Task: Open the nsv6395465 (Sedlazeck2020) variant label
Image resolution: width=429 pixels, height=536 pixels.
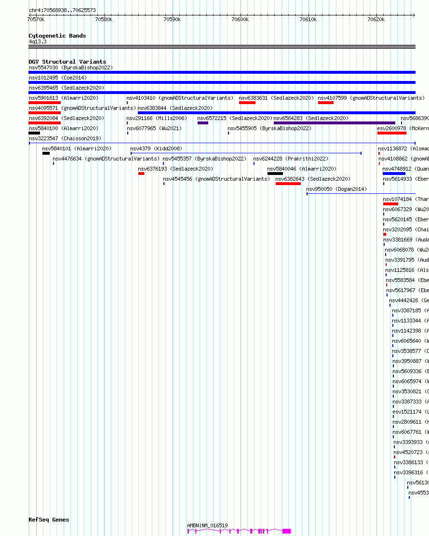Action: (x=67, y=88)
